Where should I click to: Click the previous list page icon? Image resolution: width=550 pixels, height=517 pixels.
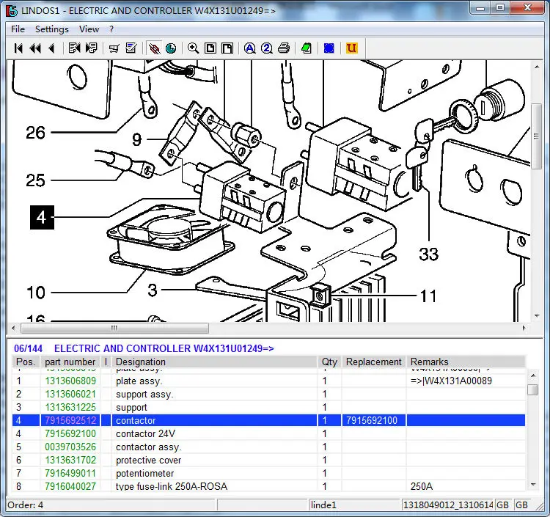click(74, 48)
